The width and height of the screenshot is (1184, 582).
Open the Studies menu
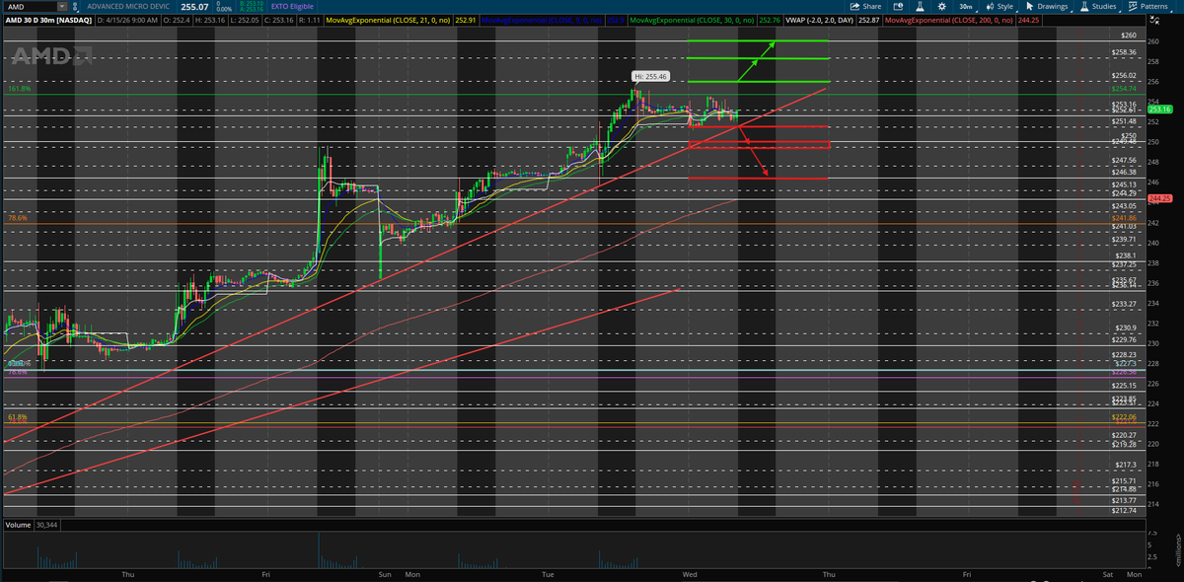(1099, 6)
